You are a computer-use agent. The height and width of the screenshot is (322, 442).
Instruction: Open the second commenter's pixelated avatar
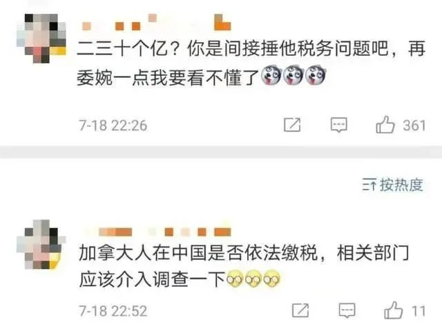click(x=41, y=244)
